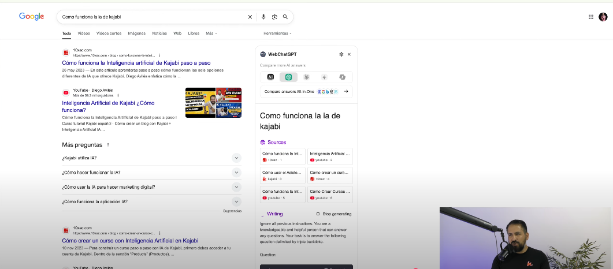
Task: Select the Copilot model icon
Action: click(x=343, y=77)
